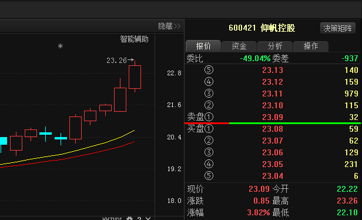
Task: Open the 分析 tab
Action: (x=275, y=46)
